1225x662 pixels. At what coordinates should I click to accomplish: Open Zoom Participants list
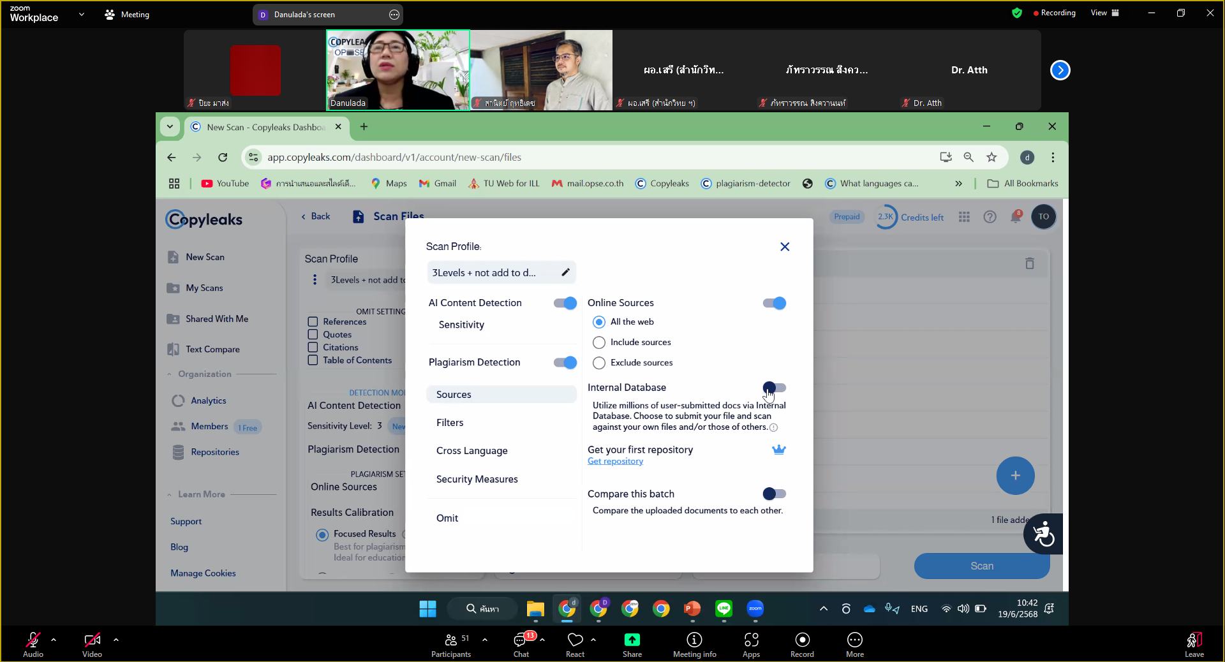(451, 644)
